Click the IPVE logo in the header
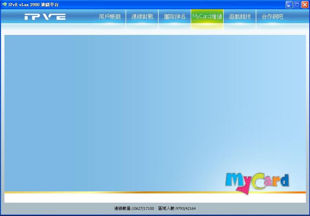 click(45, 17)
